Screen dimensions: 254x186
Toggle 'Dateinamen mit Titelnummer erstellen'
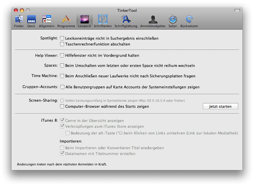tap(62, 153)
